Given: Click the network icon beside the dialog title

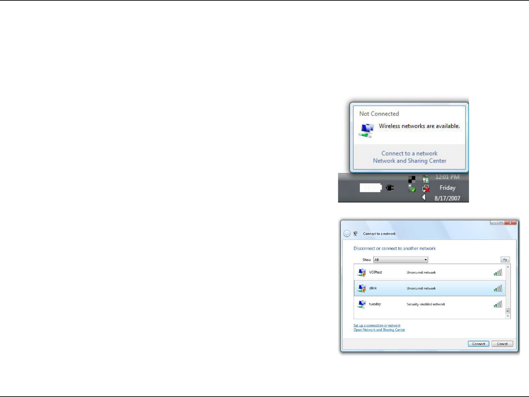Looking at the screenshot, I should coord(356,233).
